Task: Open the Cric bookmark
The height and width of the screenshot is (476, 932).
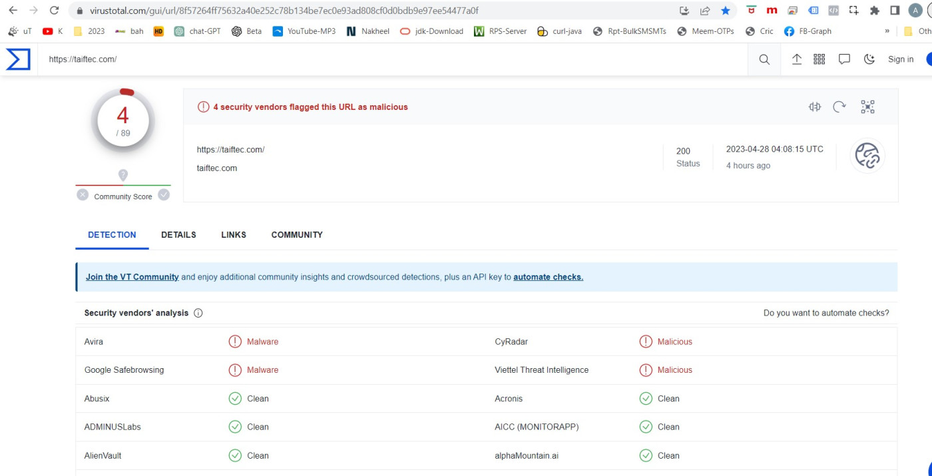Action: 760,31
